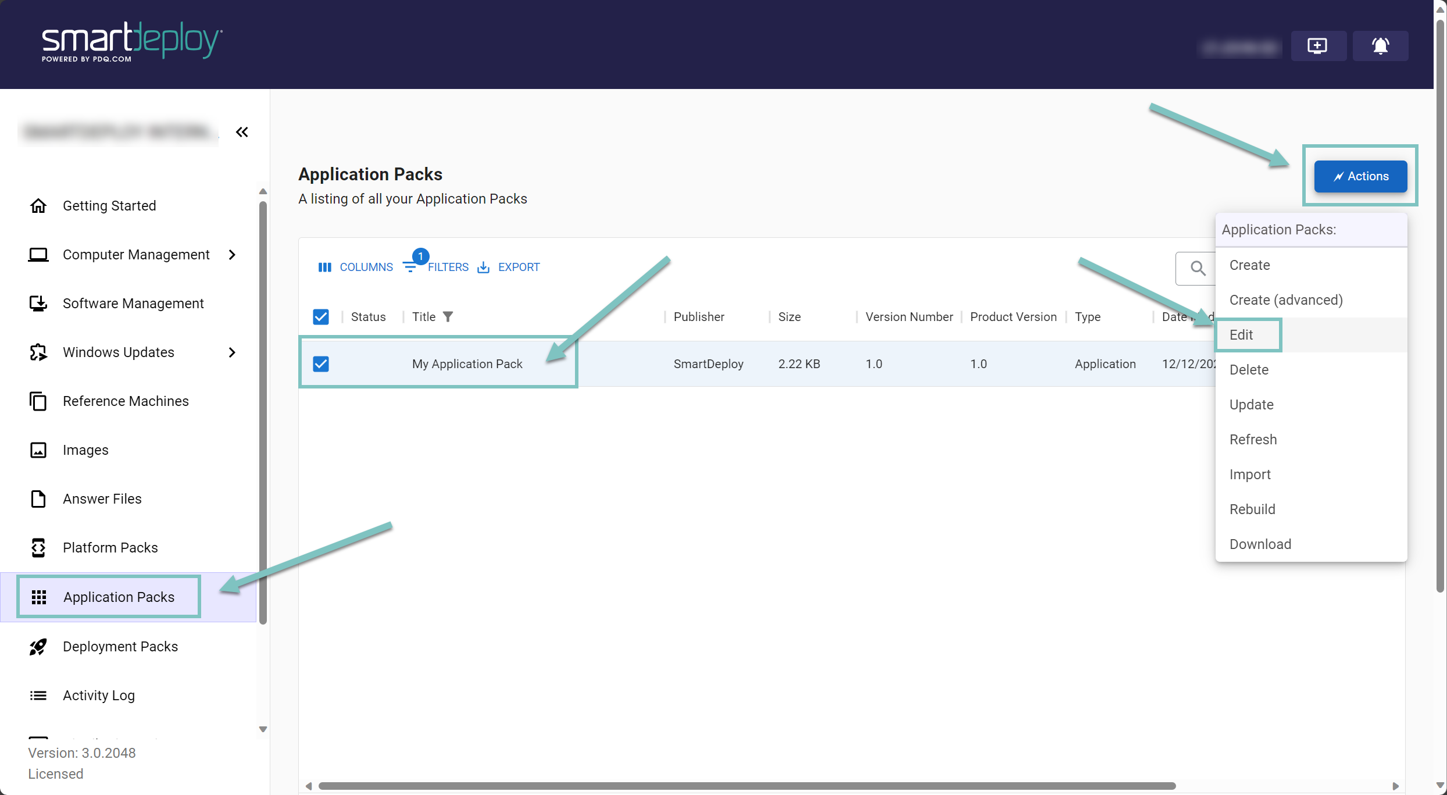Click the notification bell icon
Screen dimensions: 1447x795
point(1380,45)
